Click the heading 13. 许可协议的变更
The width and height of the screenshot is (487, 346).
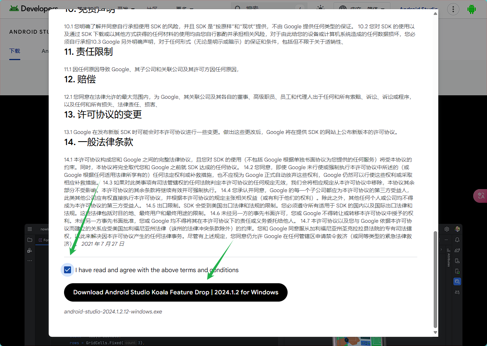click(103, 114)
